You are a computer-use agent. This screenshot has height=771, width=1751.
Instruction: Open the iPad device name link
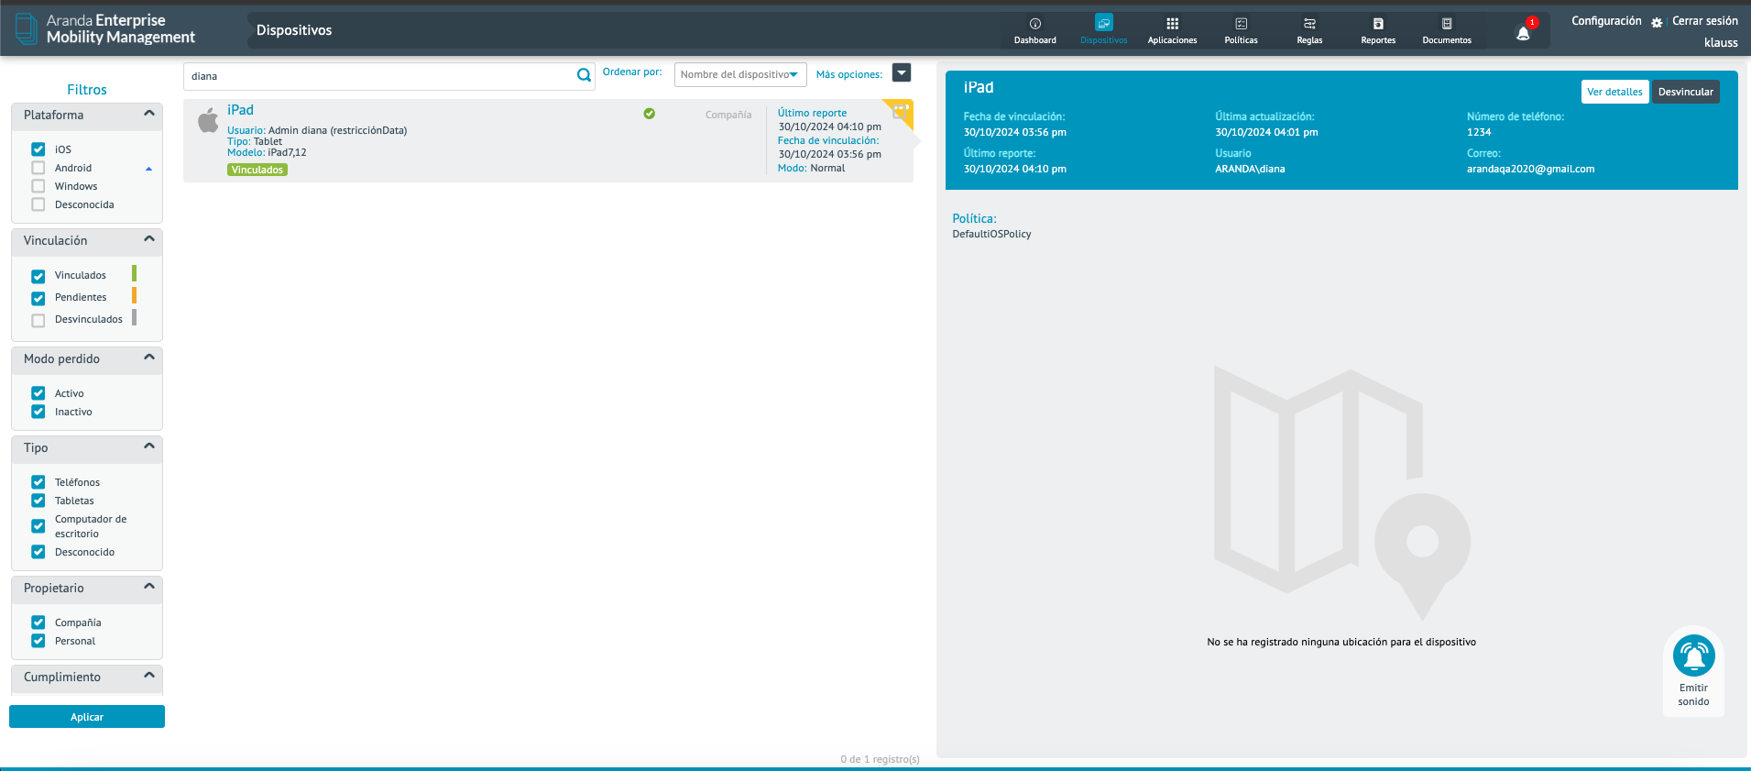(x=240, y=110)
